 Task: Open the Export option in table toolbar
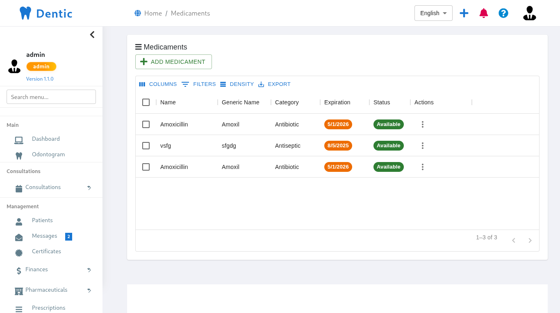tap(274, 84)
